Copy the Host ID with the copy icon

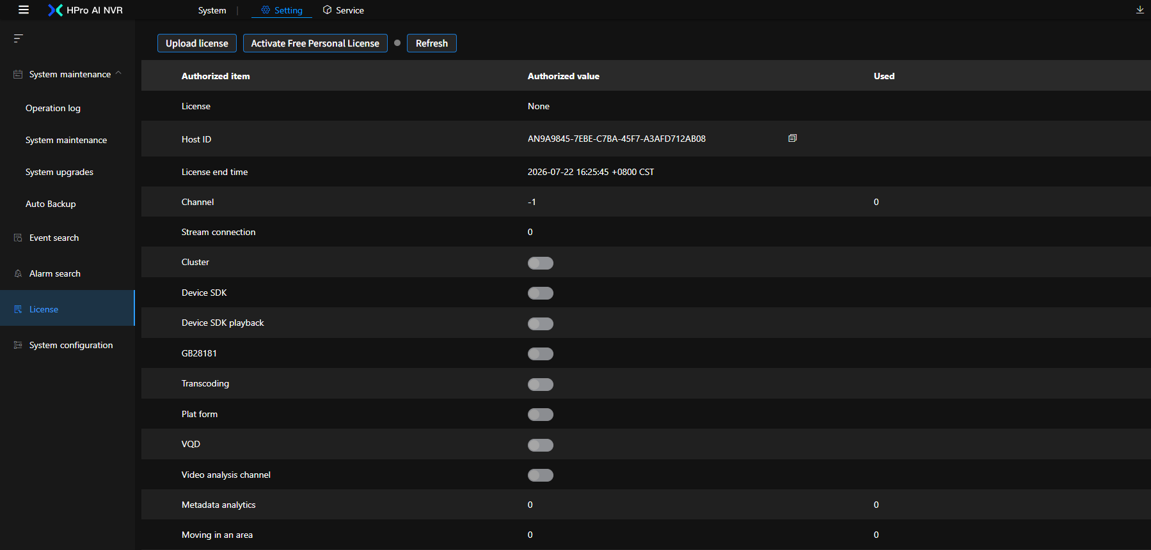point(792,138)
